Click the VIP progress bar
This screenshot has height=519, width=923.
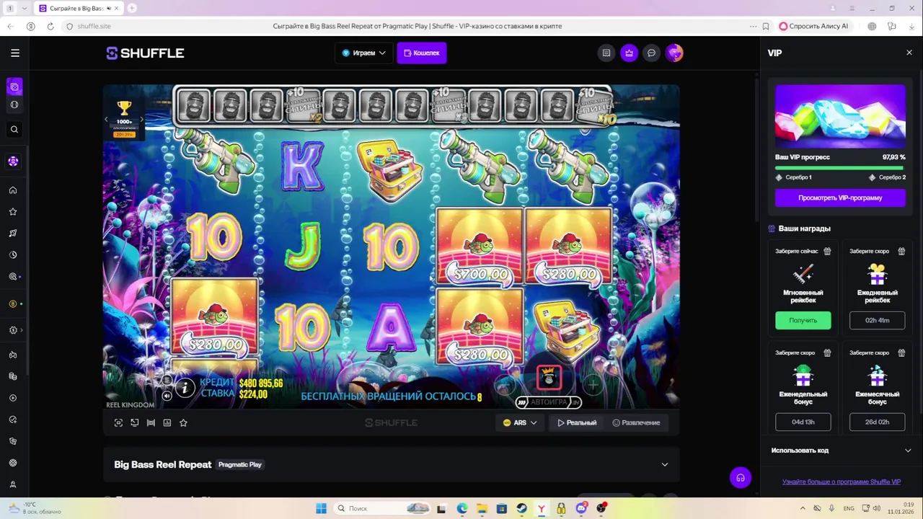[840, 168]
